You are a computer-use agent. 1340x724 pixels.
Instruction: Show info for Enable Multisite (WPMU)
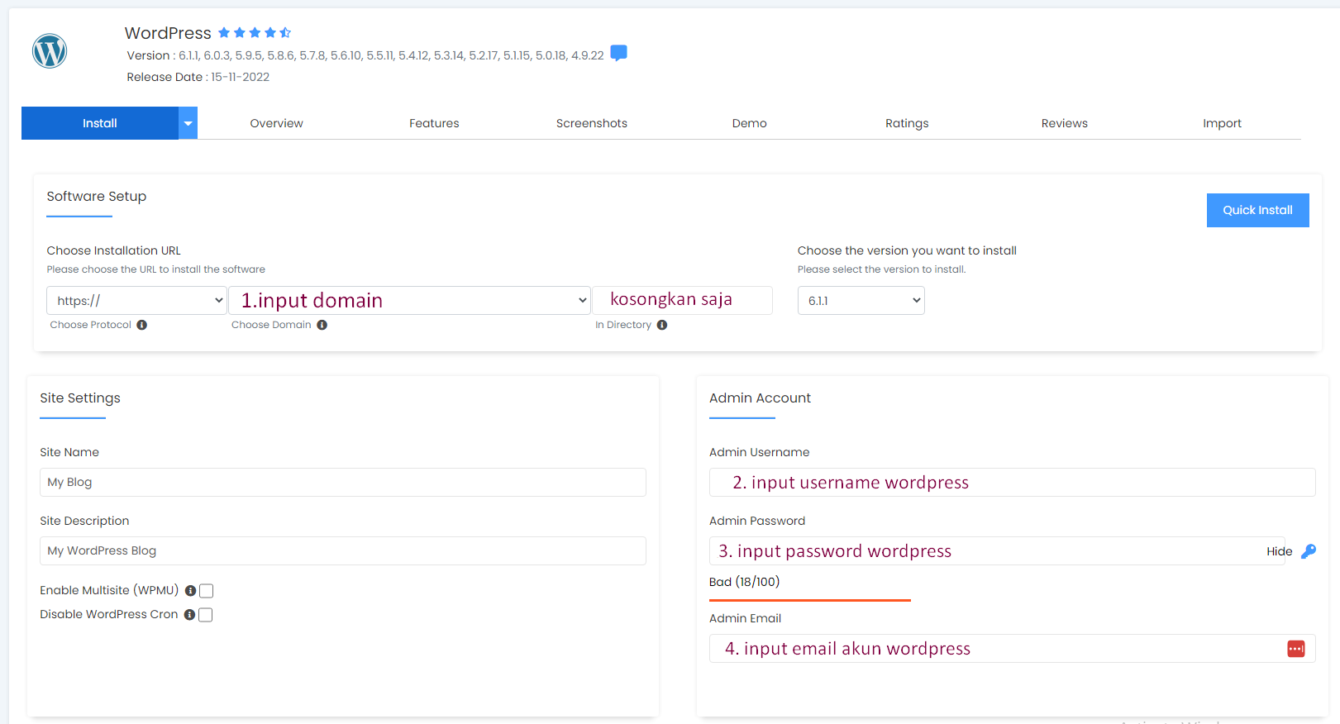coord(190,591)
